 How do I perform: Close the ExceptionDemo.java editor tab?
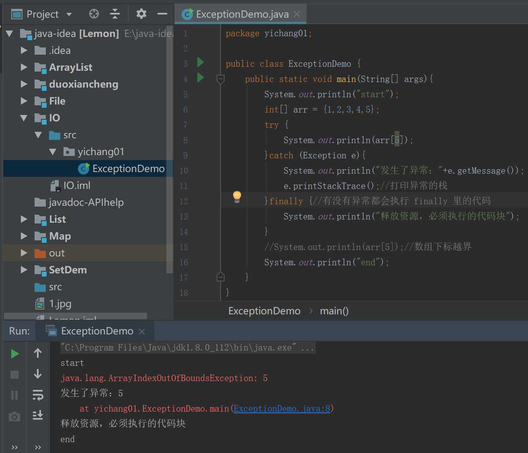tap(297, 14)
